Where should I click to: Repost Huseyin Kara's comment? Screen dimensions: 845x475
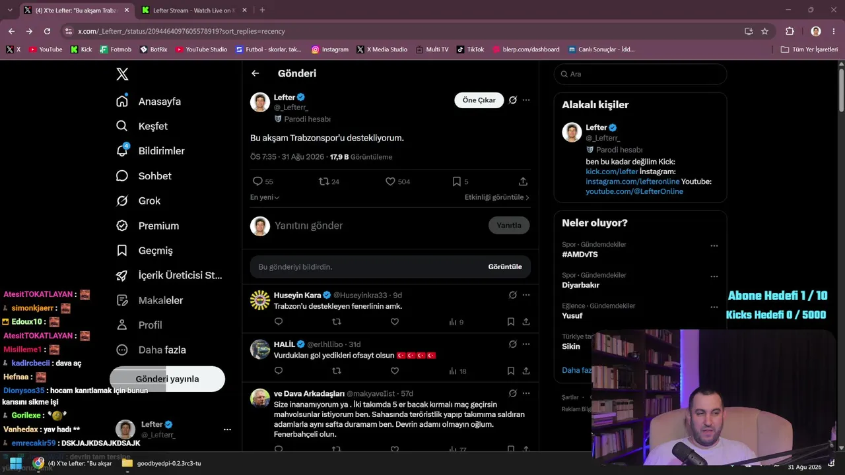[337, 322]
